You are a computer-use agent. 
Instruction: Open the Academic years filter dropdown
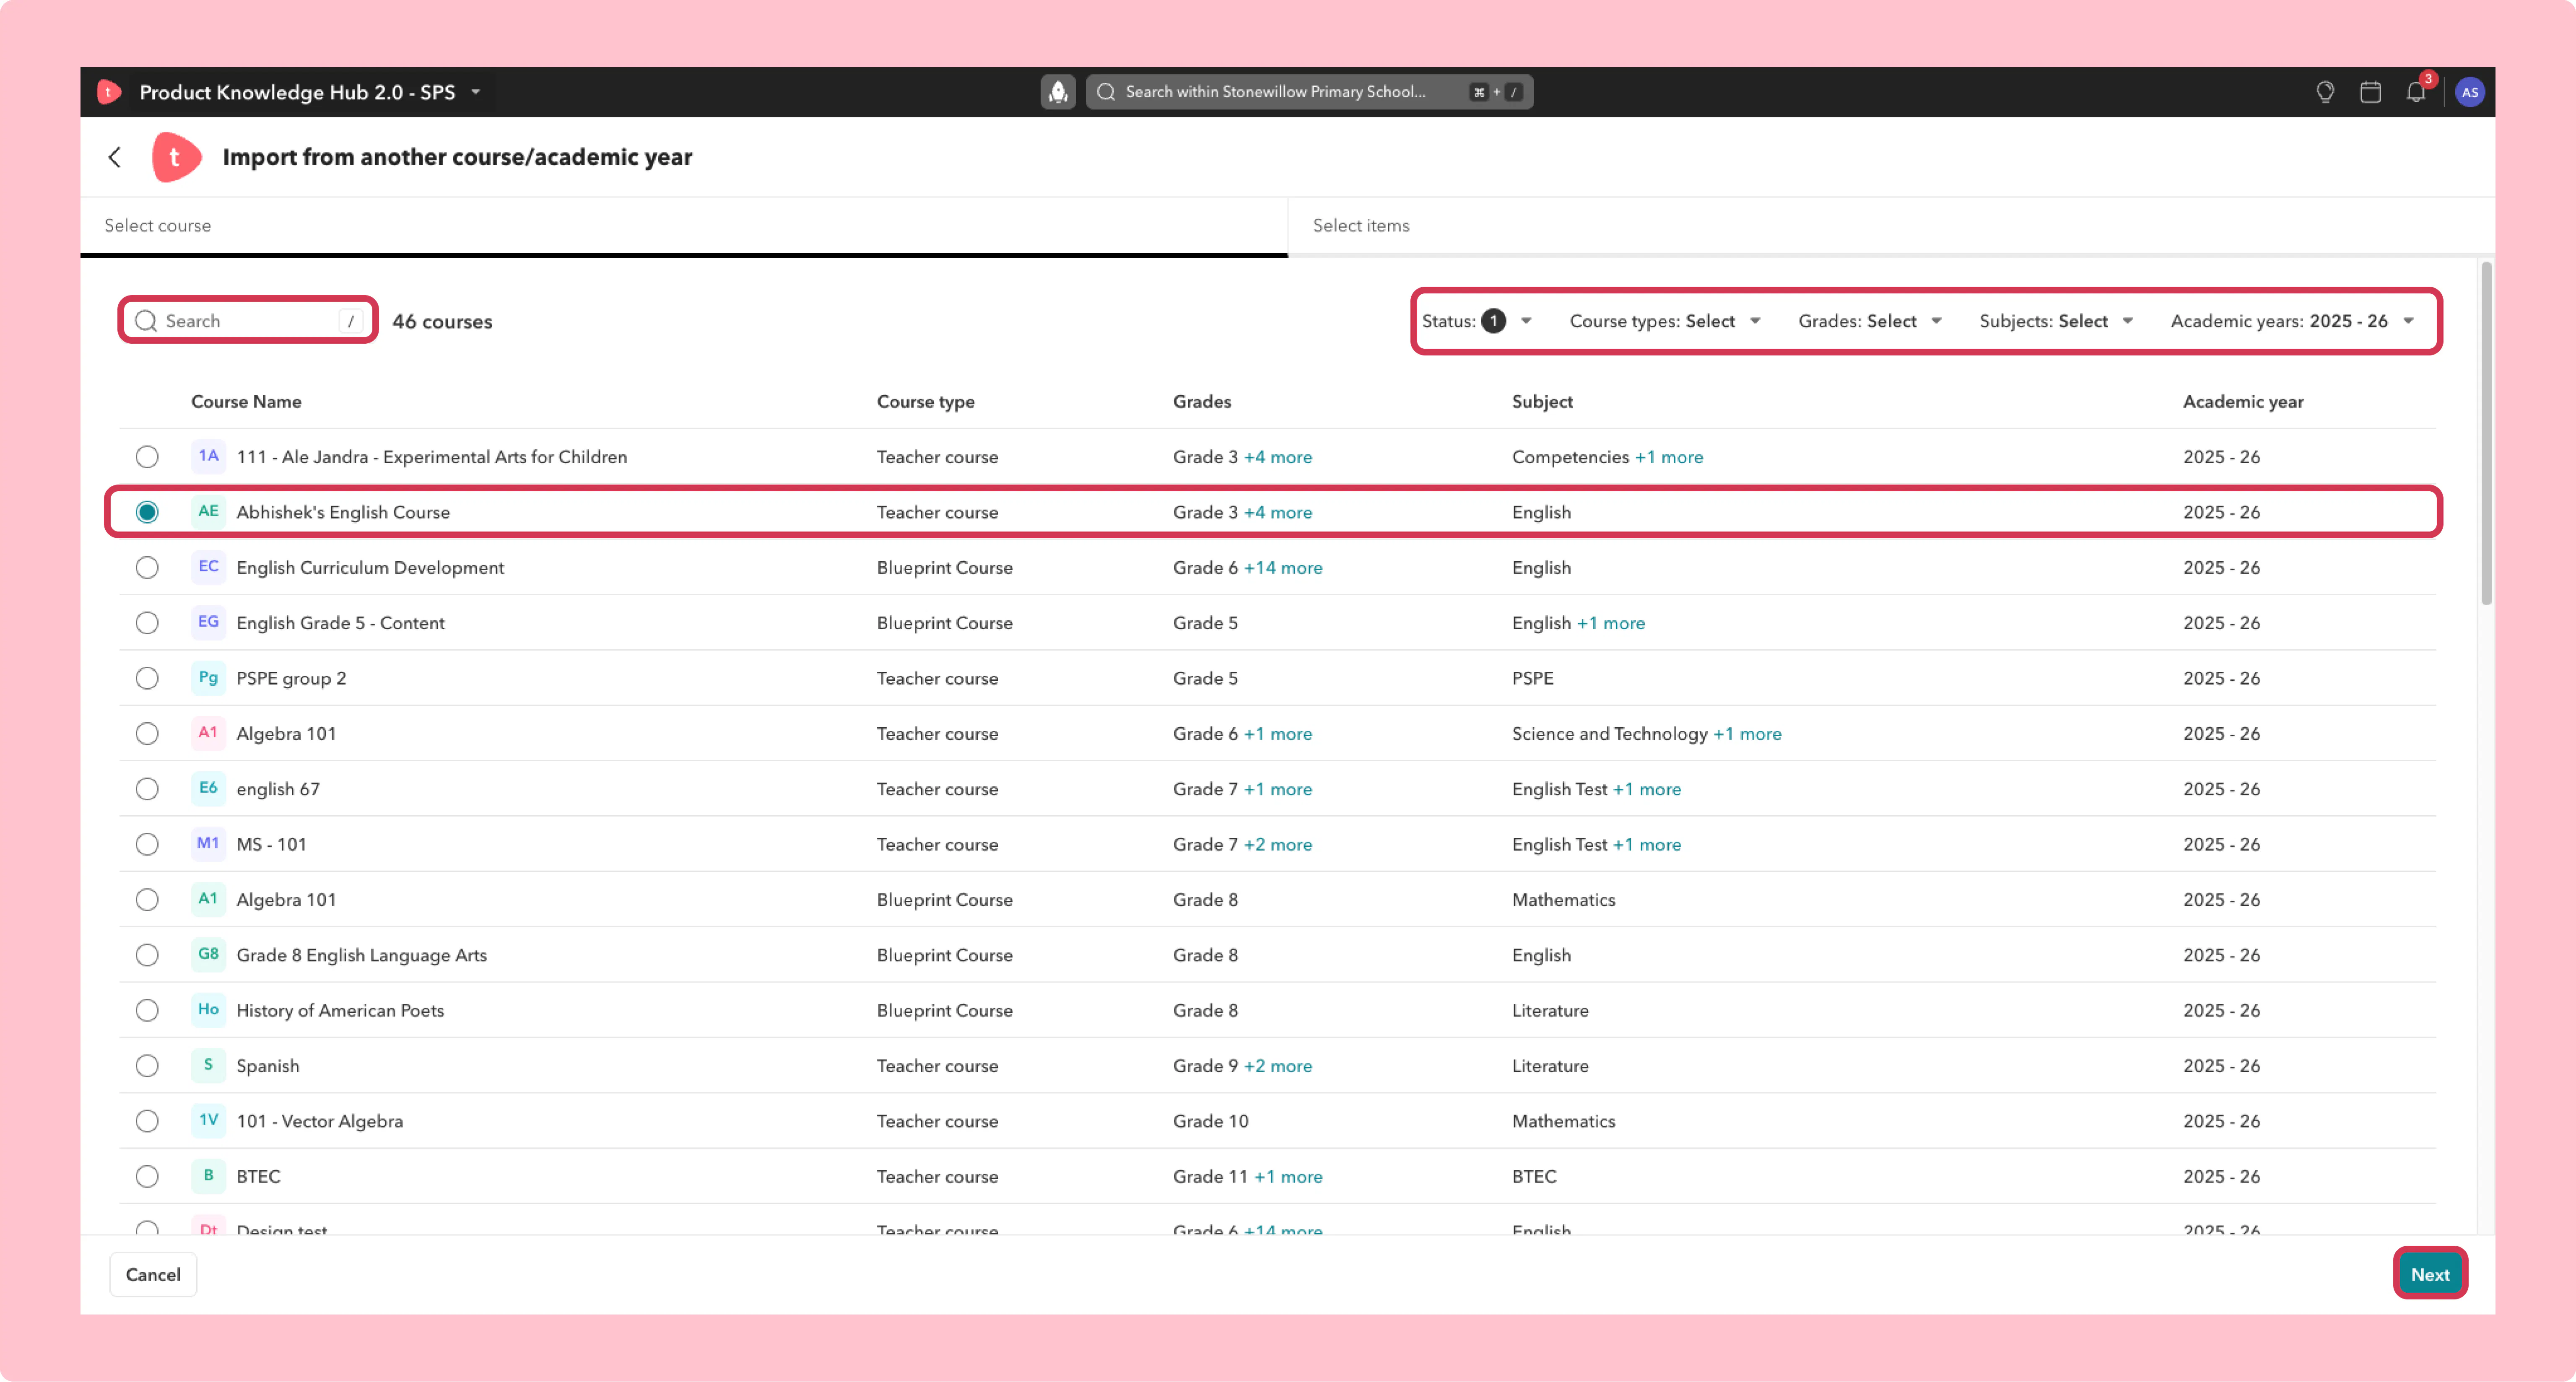(x=2292, y=321)
